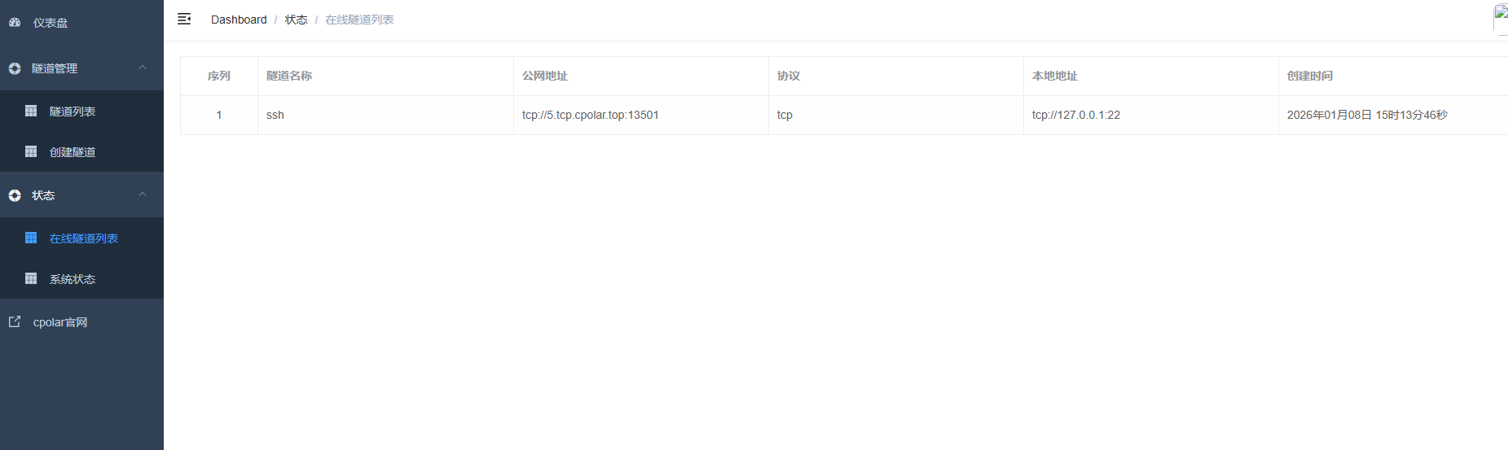Click the external link icon for cpolar官网
Viewport: 1508px width, 450px height.
click(x=15, y=321)
